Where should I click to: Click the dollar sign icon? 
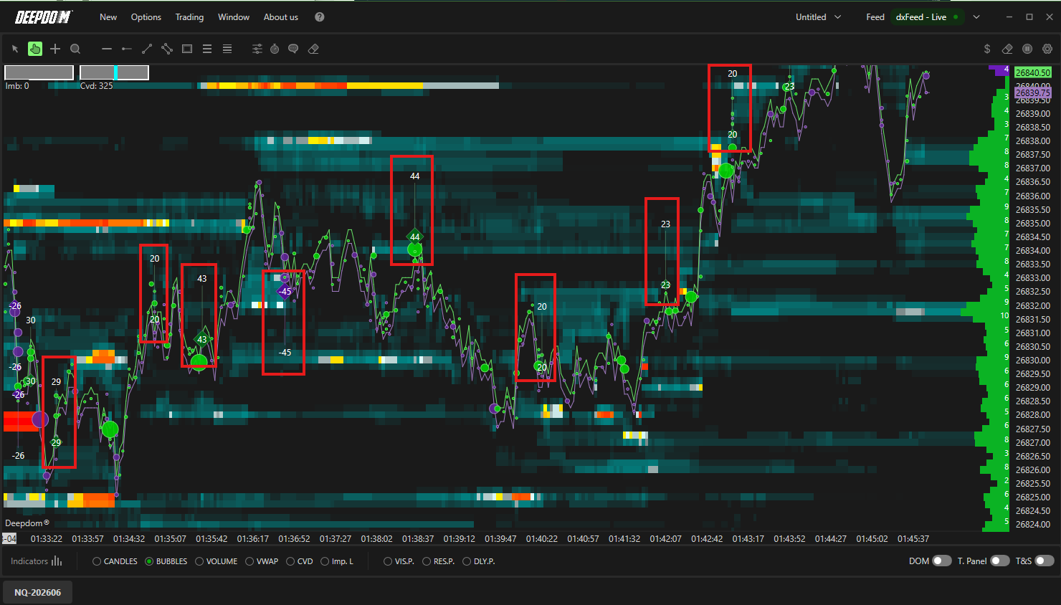coord(987,49)
